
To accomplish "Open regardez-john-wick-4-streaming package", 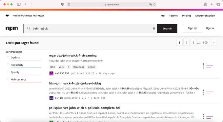I will point(73,55).
